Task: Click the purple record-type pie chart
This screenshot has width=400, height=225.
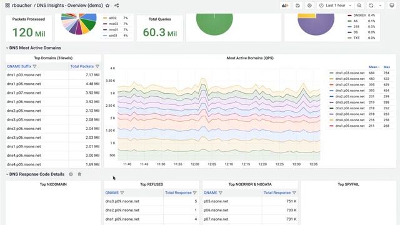Action: point(316,24)
